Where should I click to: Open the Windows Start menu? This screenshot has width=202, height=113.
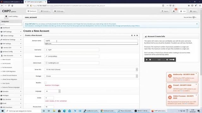pyautogui.click(x=3, y=111)
